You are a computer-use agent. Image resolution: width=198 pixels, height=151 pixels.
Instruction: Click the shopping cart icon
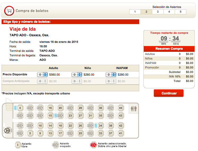pos(10,11)
